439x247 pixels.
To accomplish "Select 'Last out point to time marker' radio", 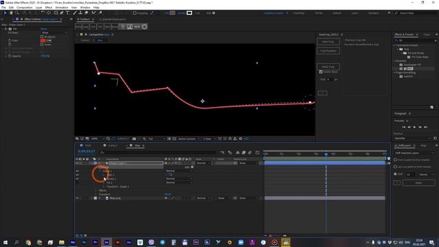I will (395, 167).
